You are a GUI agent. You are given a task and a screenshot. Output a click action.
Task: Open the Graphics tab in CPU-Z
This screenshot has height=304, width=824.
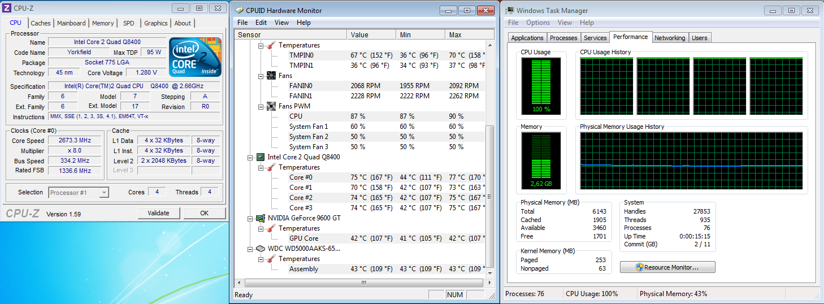(x=156, y=23)
